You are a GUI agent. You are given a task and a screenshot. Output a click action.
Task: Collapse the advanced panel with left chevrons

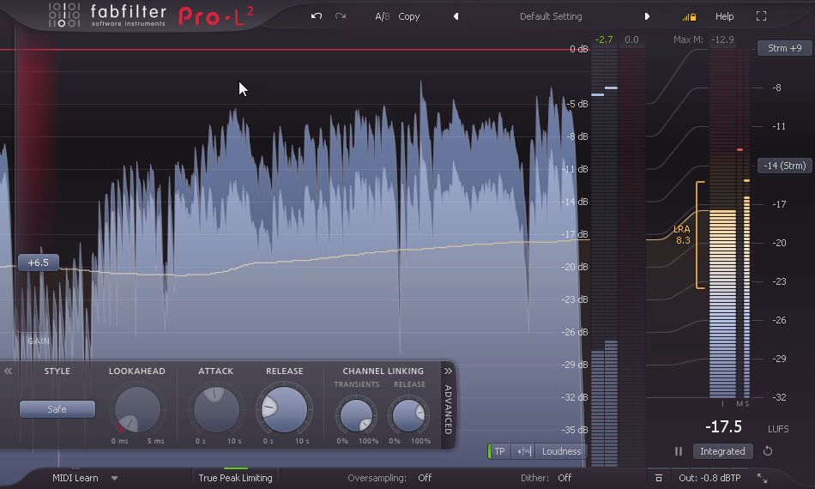point(8,371)
